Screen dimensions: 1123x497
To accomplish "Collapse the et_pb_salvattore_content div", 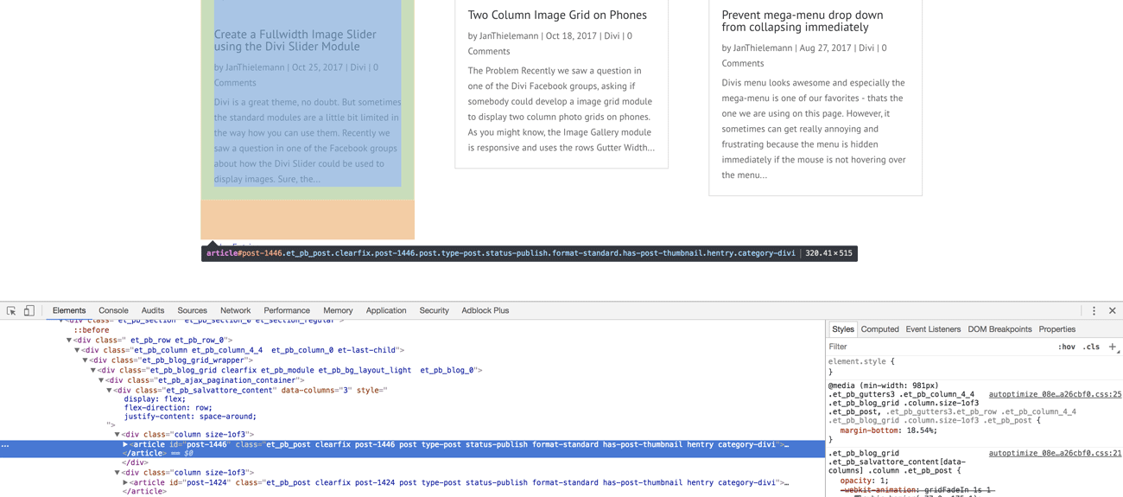I will (x=110, y=391).
